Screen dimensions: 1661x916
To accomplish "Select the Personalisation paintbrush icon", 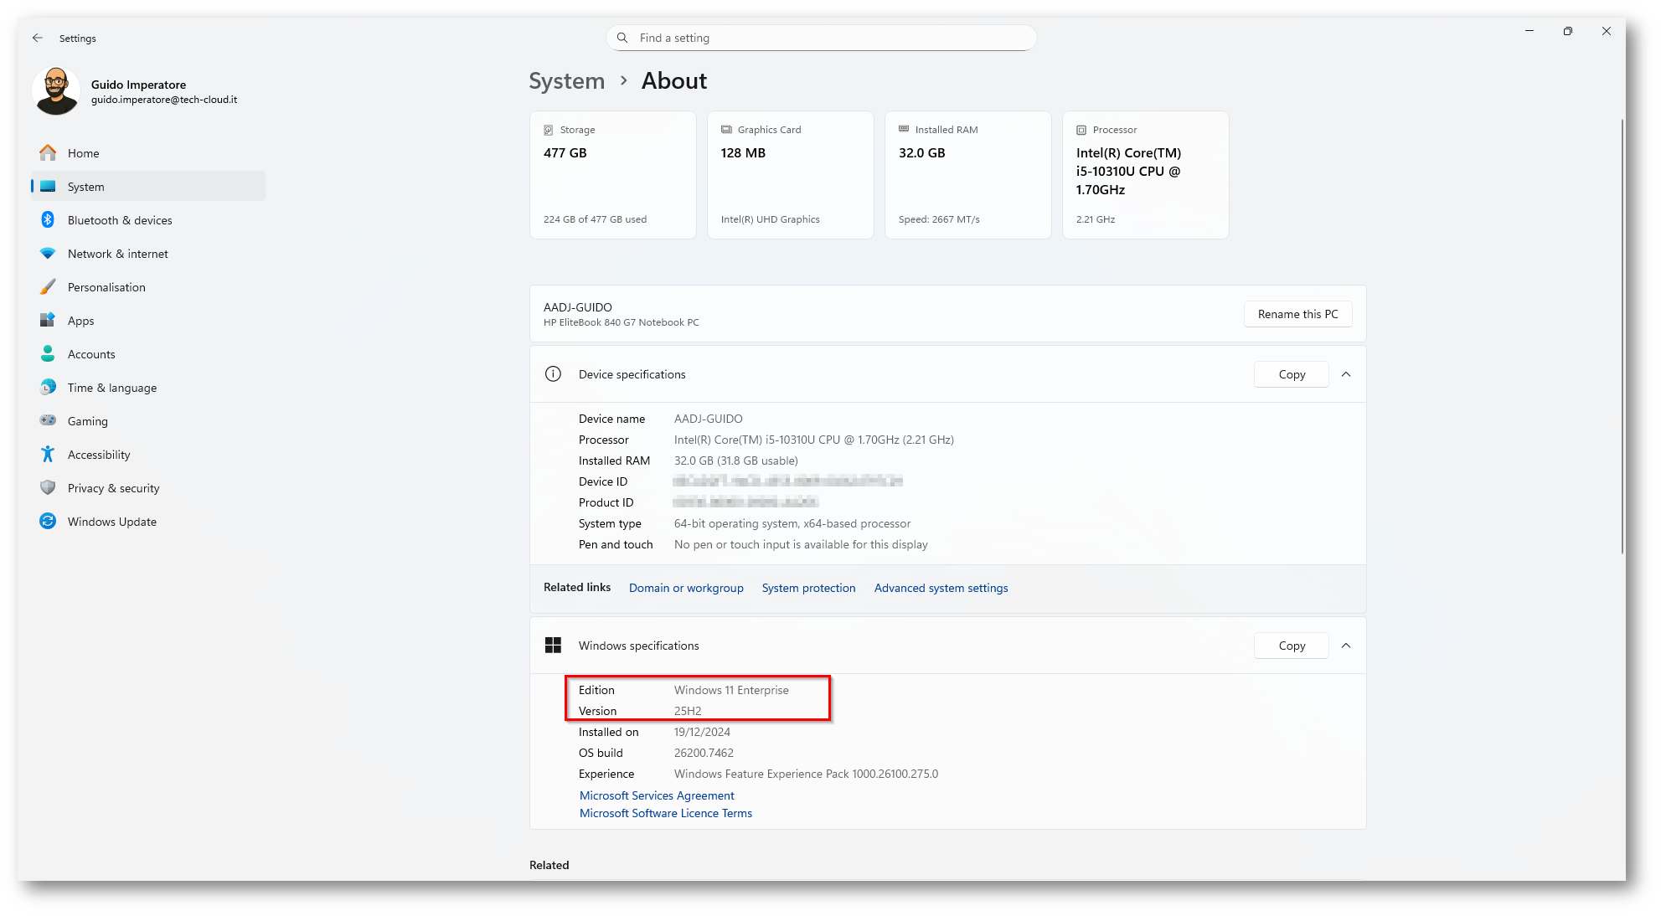I will pyautogui.click(x=48, y=287).
